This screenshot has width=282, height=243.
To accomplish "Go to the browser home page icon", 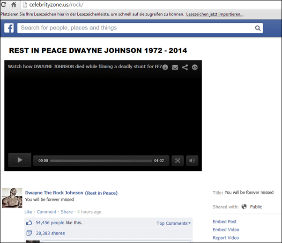I will pyautogui.click(x=14, y=5).
